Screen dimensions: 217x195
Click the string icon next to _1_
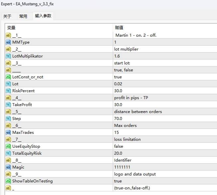click(x=8, y=35)
